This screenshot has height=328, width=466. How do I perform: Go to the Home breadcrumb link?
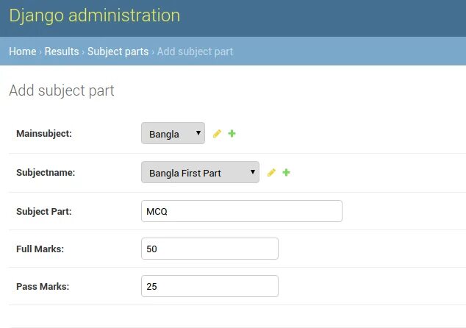point(23,51)
